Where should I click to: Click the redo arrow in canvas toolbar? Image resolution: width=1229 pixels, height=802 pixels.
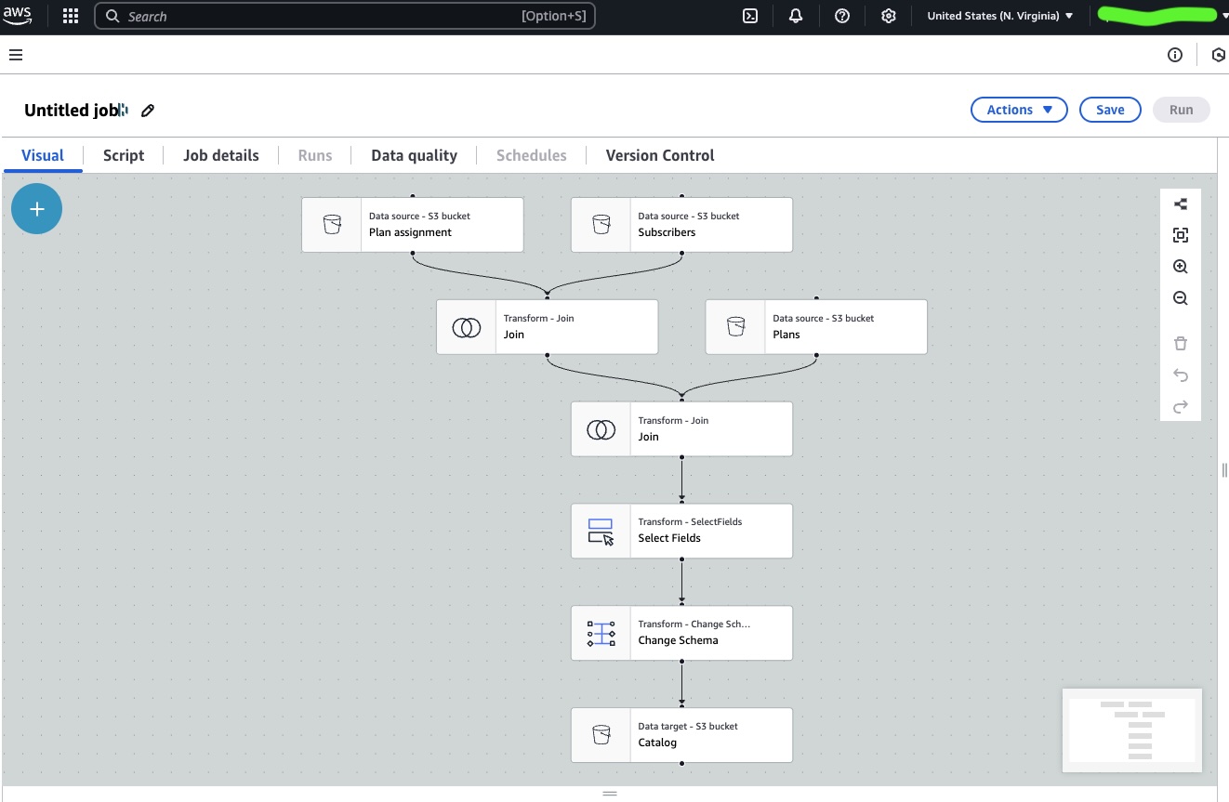1180,406
